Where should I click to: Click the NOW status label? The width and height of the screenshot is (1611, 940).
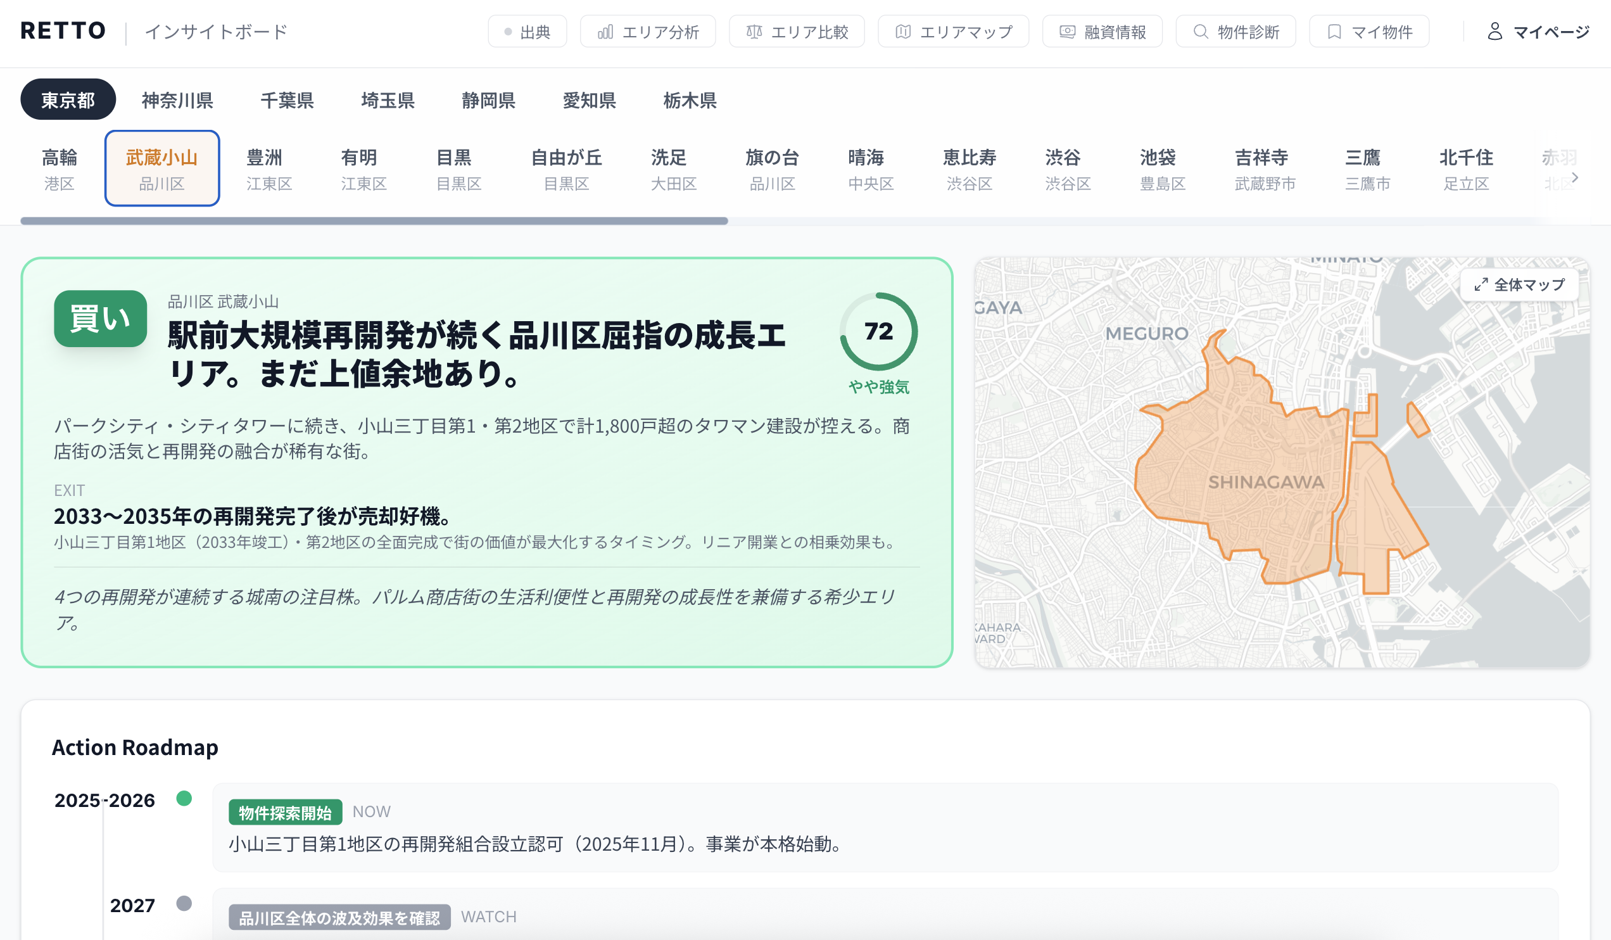[372, 811]
